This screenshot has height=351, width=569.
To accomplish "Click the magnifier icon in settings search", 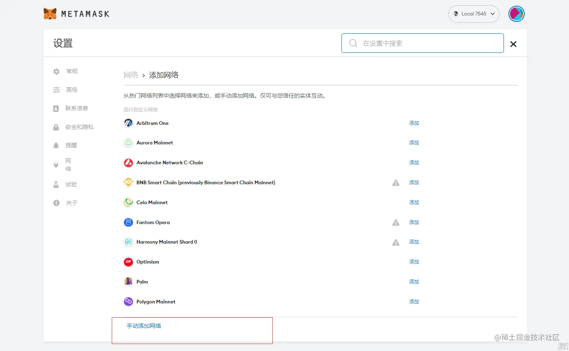I will (353, 43).
